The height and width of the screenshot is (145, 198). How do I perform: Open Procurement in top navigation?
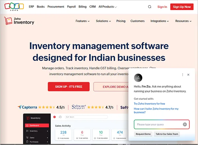point(56,7)
